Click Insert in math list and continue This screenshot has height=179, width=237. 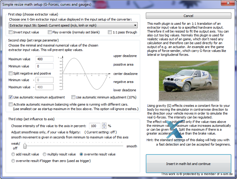coord(188,164)
